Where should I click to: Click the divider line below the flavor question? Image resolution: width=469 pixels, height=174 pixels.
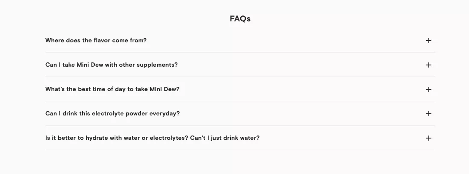pyautogui.click(x=240, y=53)
